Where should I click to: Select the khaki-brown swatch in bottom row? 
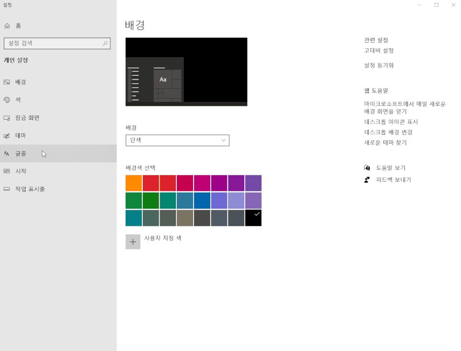(185, 218)
